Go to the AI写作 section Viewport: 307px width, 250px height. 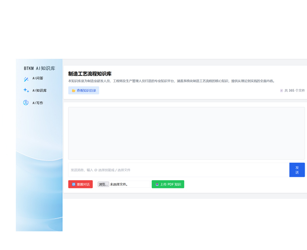click(x=38, y=103)
